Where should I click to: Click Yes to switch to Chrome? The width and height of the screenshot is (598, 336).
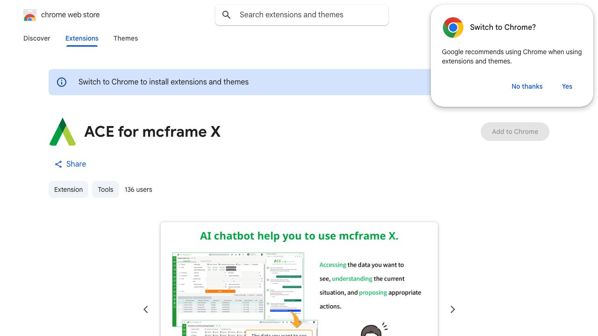coord(567,86)
